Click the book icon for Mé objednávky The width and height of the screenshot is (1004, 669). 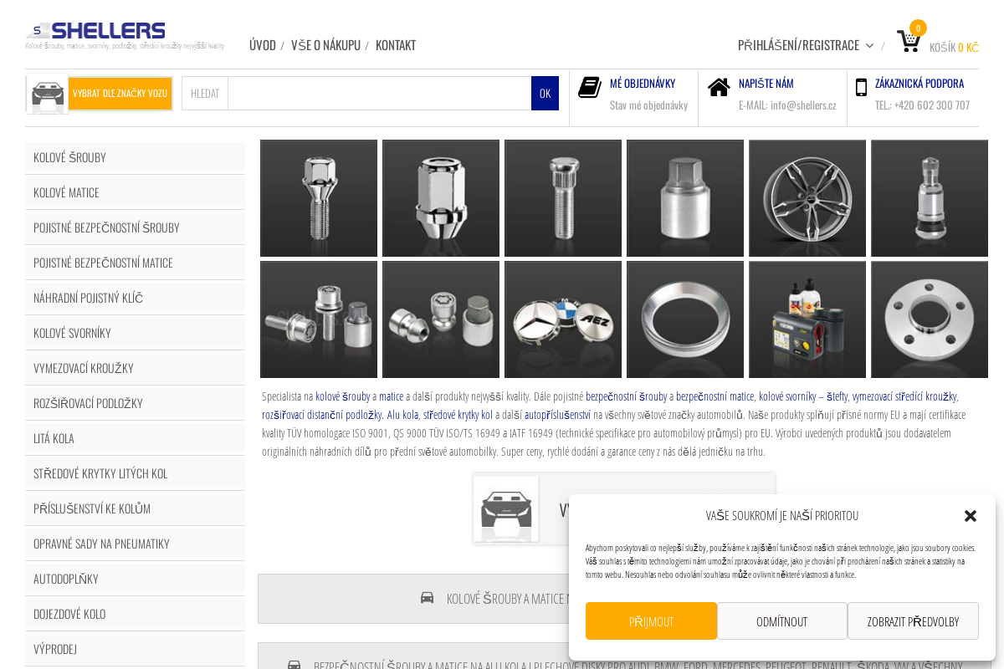coord(590,87)
